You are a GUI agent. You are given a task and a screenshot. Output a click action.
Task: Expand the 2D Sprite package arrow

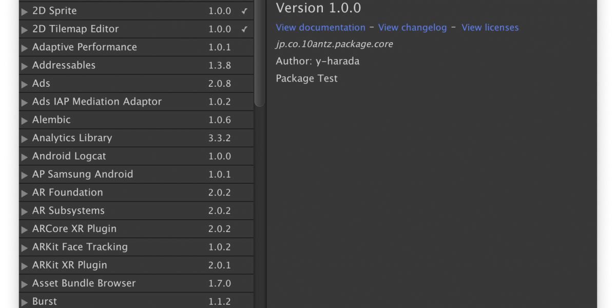point(24,11)
